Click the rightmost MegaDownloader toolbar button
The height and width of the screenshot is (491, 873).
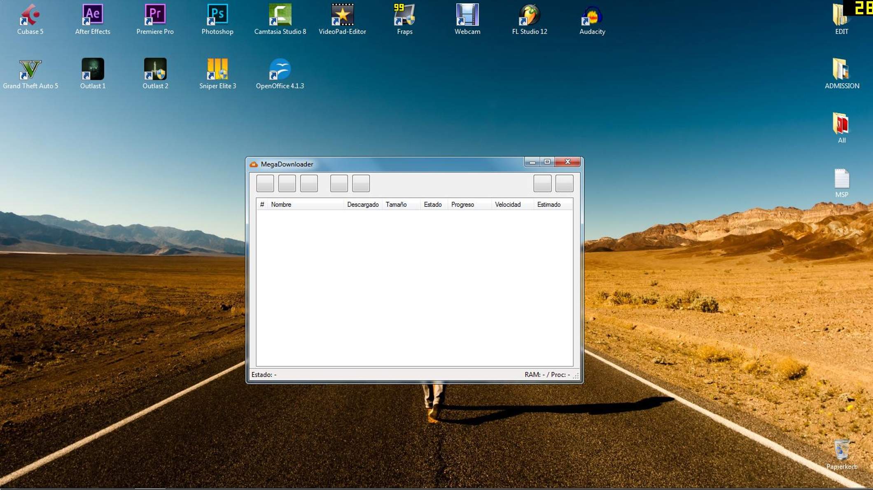(564, 184)
